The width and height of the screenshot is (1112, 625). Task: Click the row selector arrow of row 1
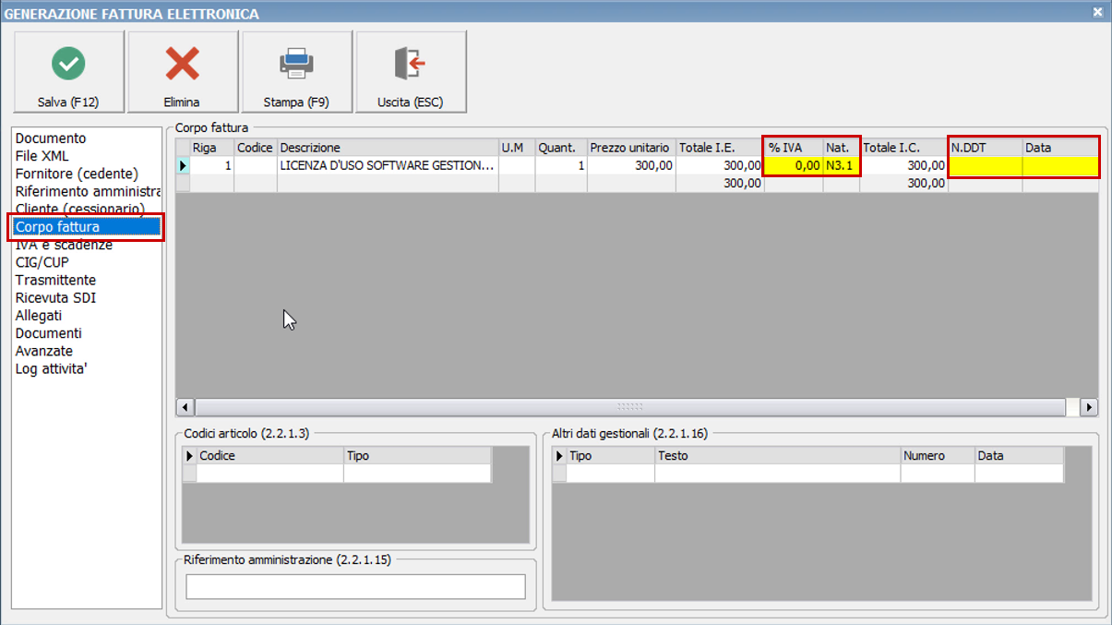point(183,165)
